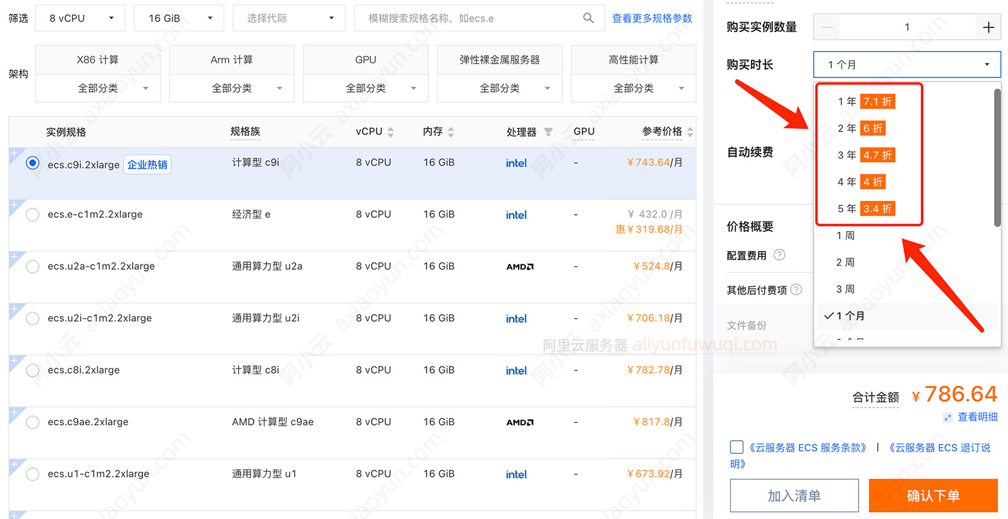Open the 选择代际 dropdown
Screen dimensions: 1008x519
(x=289, y=18)
